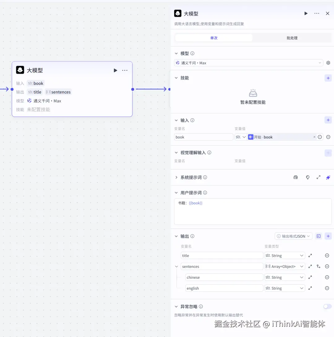This screenshot has height=337, width=334.
Task: Open the prompt library icon above system prompt
Action: (x=295, y=177)
